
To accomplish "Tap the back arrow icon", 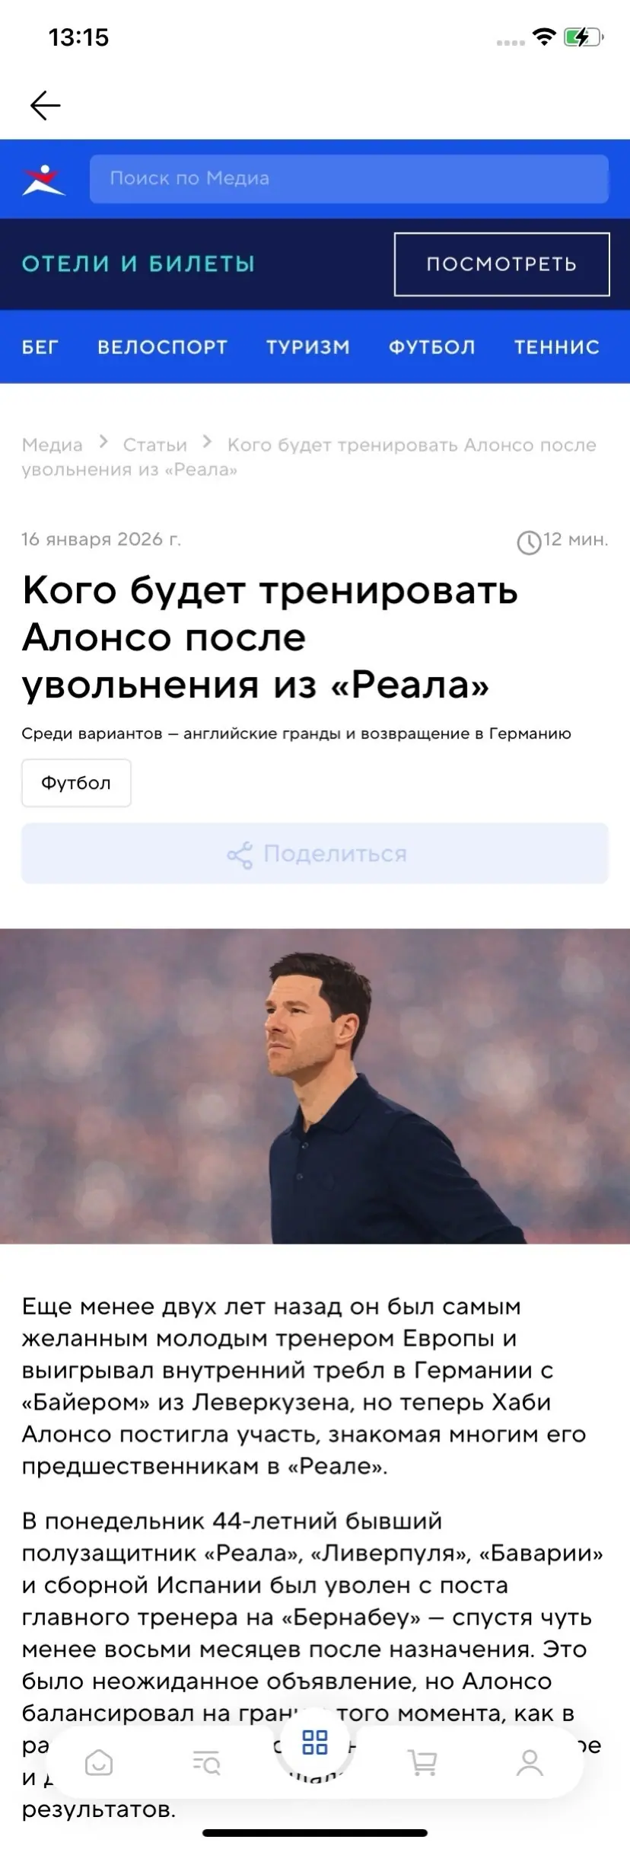I will 45,105.
